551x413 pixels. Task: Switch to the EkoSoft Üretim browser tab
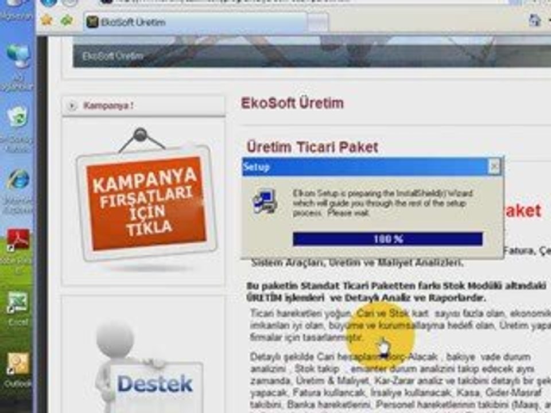(195, 22)
